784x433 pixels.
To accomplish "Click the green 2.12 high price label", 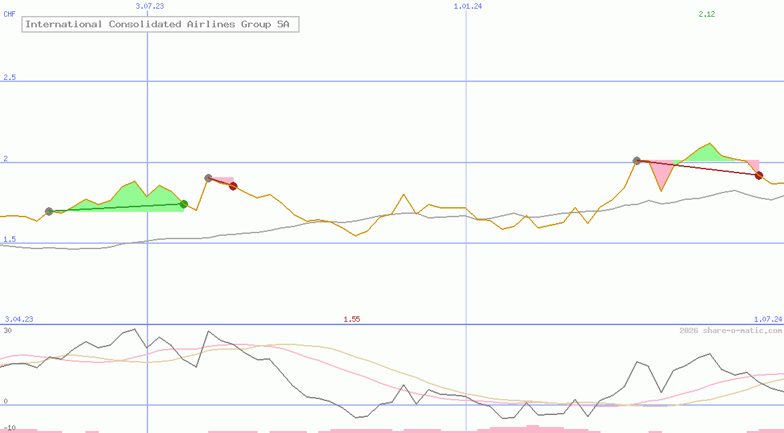I will (x=707, y=14).
